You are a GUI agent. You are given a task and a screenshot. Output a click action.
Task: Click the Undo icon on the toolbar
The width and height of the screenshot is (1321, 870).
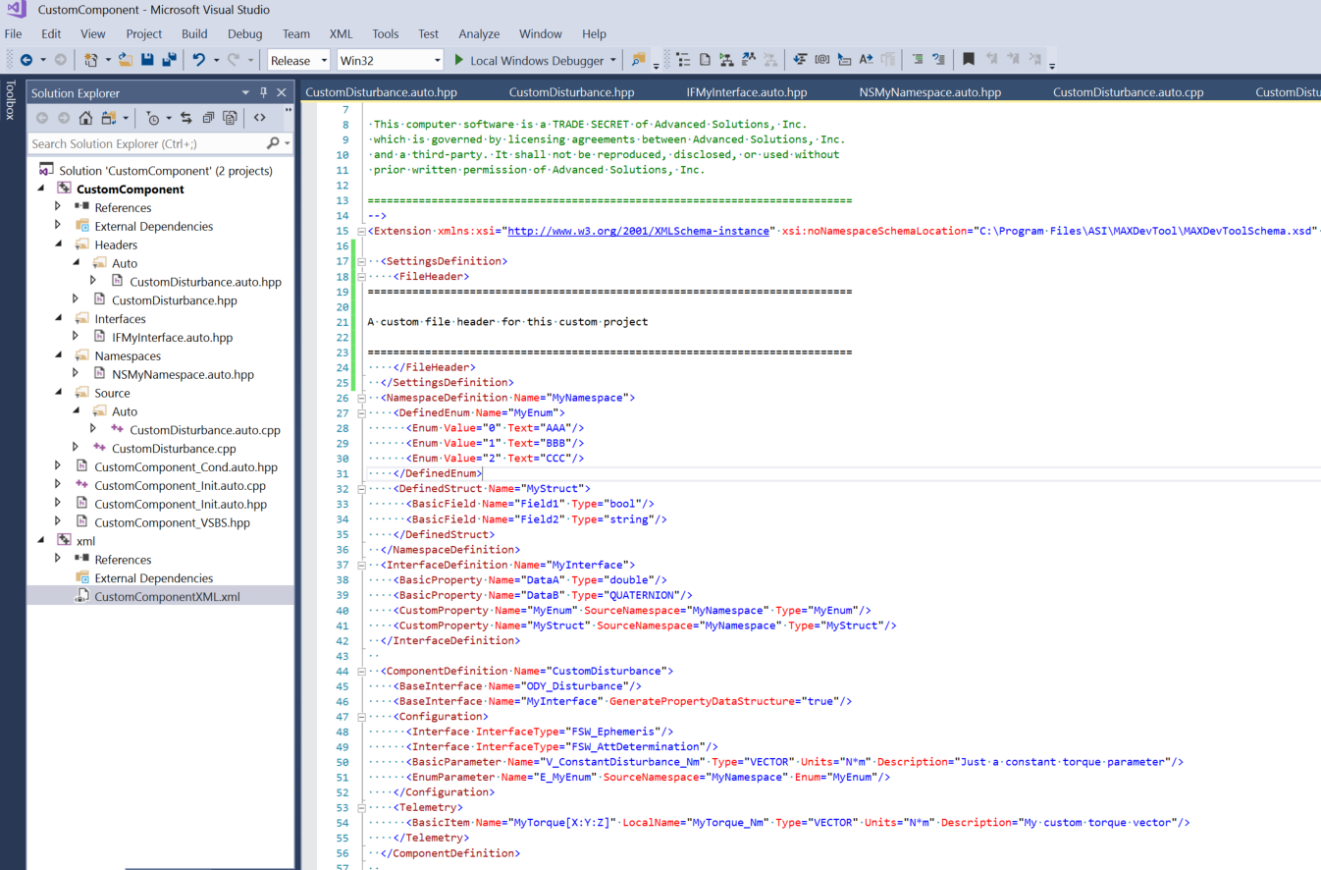[x=200, y=59]
